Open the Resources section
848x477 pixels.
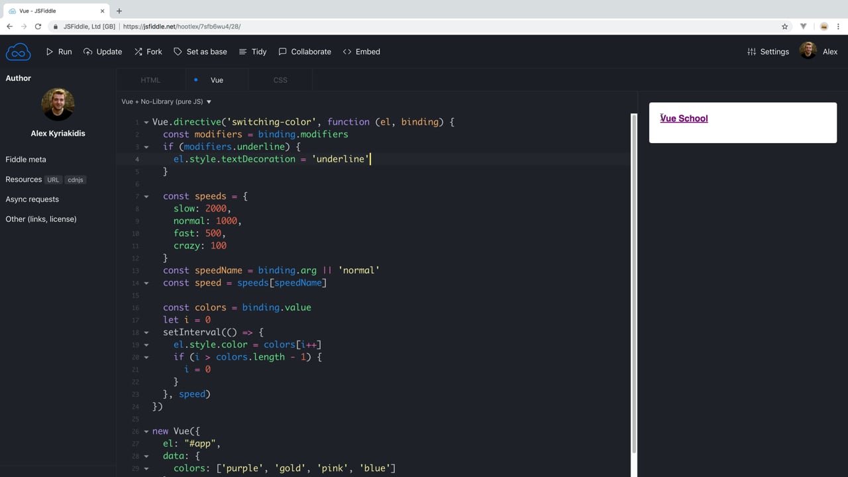point(24,180)
